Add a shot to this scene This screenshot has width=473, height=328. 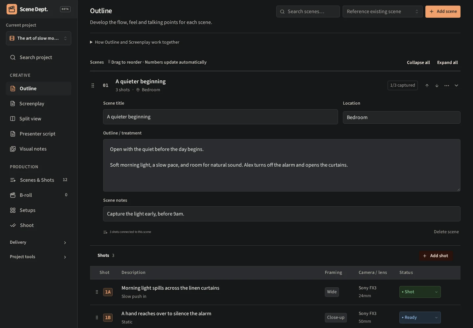pyautogui.click(x=436, y=256)
